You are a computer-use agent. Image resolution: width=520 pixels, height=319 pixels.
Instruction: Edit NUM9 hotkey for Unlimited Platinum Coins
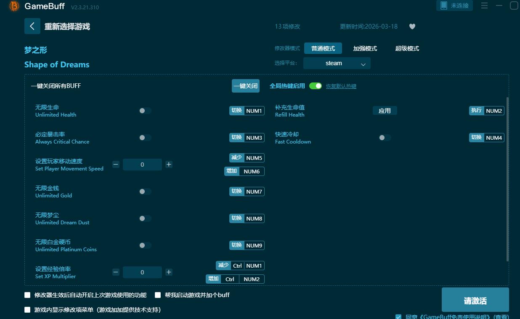tap(254, 245)
